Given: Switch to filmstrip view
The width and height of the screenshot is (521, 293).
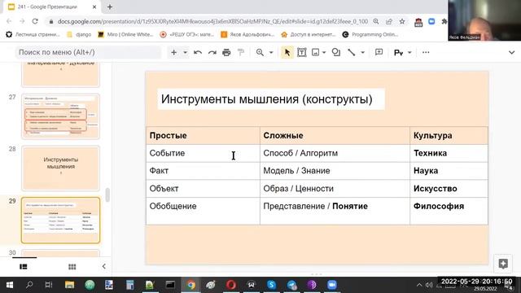Looking at the screenshot, I should [x=24, y=267].
